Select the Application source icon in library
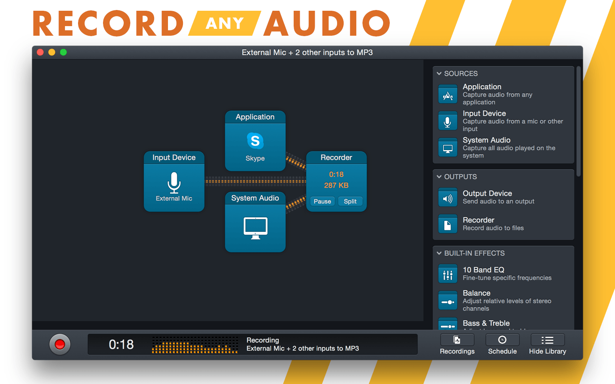Image resolution: width=615 pixels, height=384 pixels. coord(448,94)
